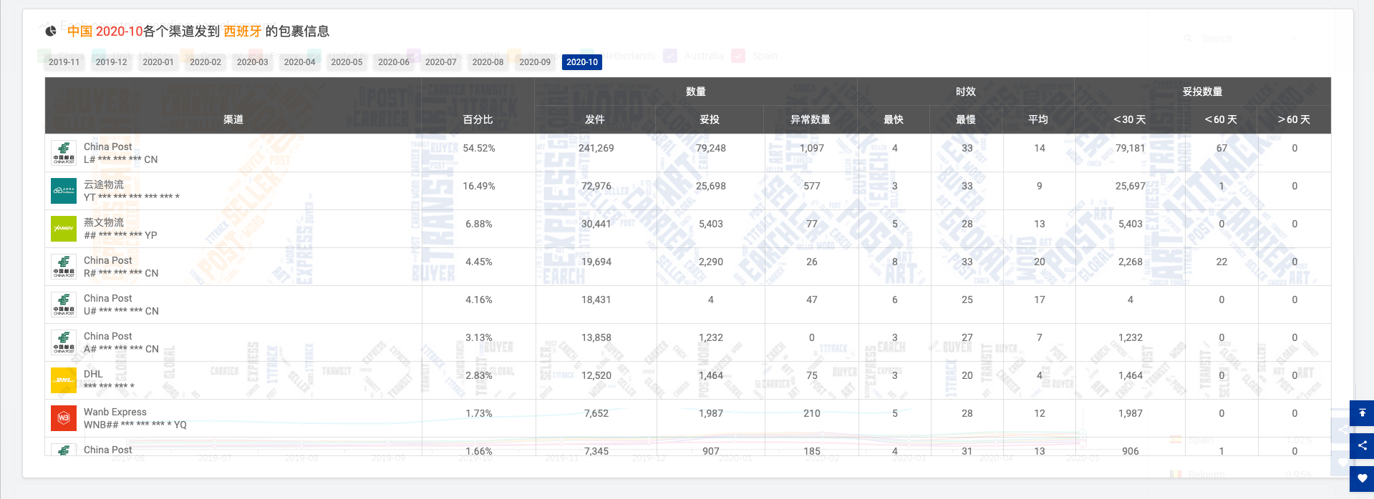Switch to the 2020-08 tab

click(488, 62)
